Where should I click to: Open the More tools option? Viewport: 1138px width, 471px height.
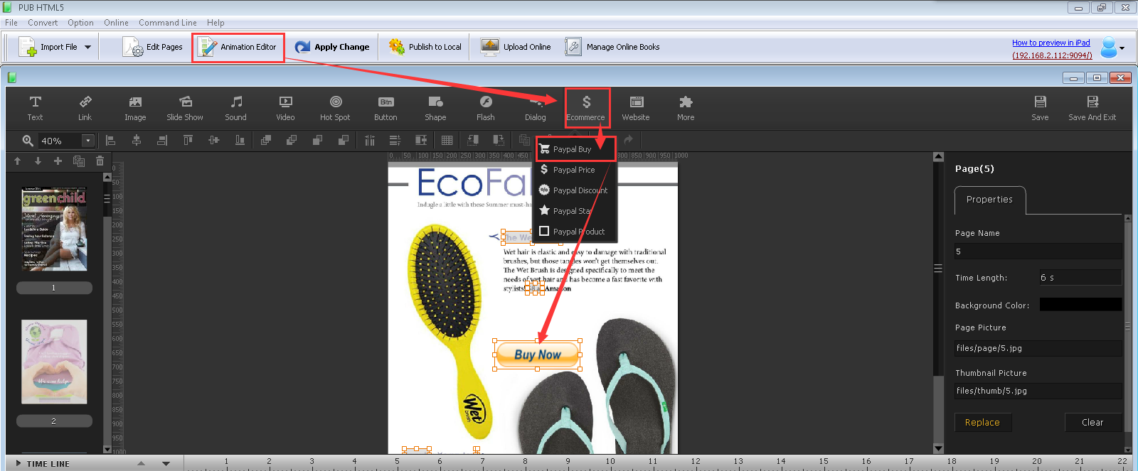tap(686, 108)
